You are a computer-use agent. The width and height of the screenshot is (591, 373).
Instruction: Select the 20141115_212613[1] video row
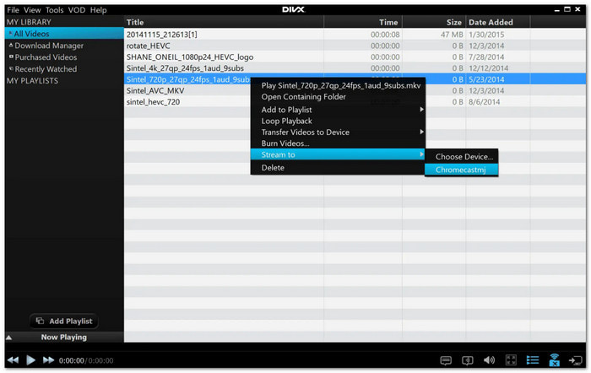(x=355, y=35)
